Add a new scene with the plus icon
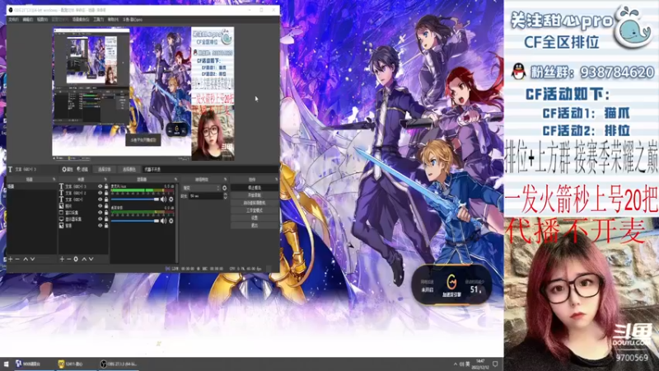This screenshot has height=371, width=659. (x=11, y=259)
